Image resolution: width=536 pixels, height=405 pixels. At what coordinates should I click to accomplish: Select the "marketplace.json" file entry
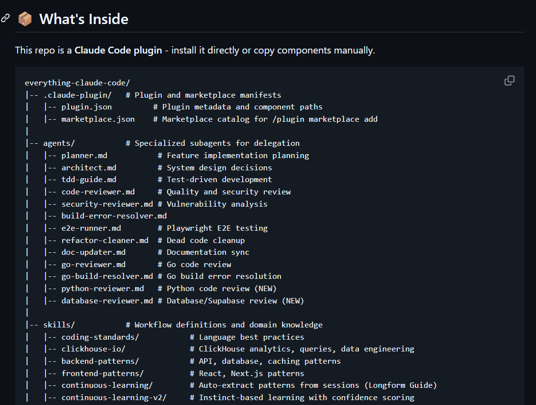pos(98,119)
